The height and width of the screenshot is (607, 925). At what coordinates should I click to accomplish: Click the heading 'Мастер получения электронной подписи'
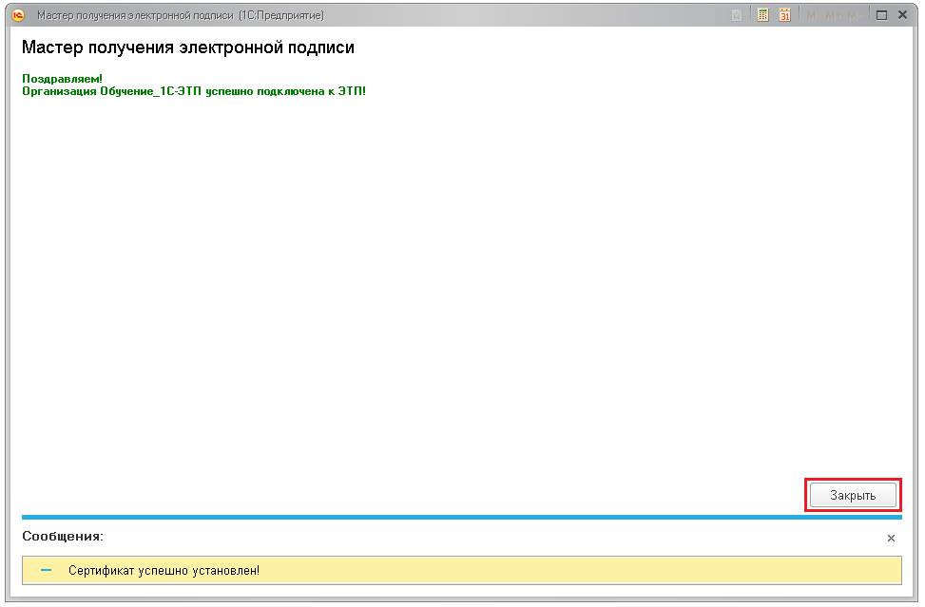click(188, 47)
